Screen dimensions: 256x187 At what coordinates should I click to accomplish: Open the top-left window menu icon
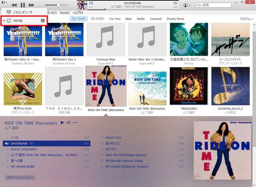click(x=4, y=2)
